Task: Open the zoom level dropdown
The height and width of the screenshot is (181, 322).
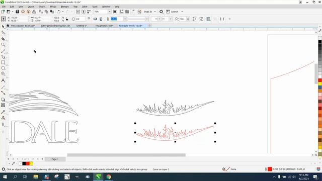Action: 110,12
